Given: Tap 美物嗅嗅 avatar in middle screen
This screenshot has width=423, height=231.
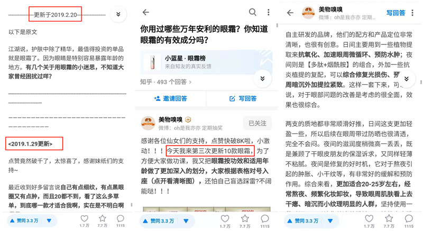Looking at the screenshot, I should 148,123.
